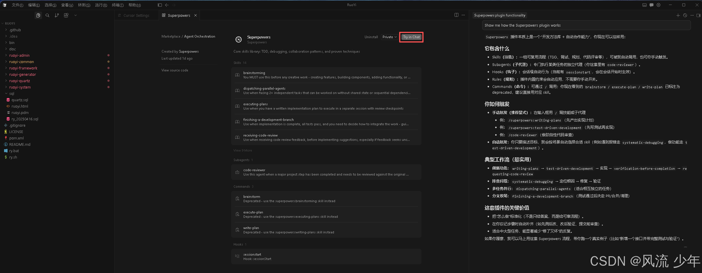Open settings gear in title bar

coord(658,5)
